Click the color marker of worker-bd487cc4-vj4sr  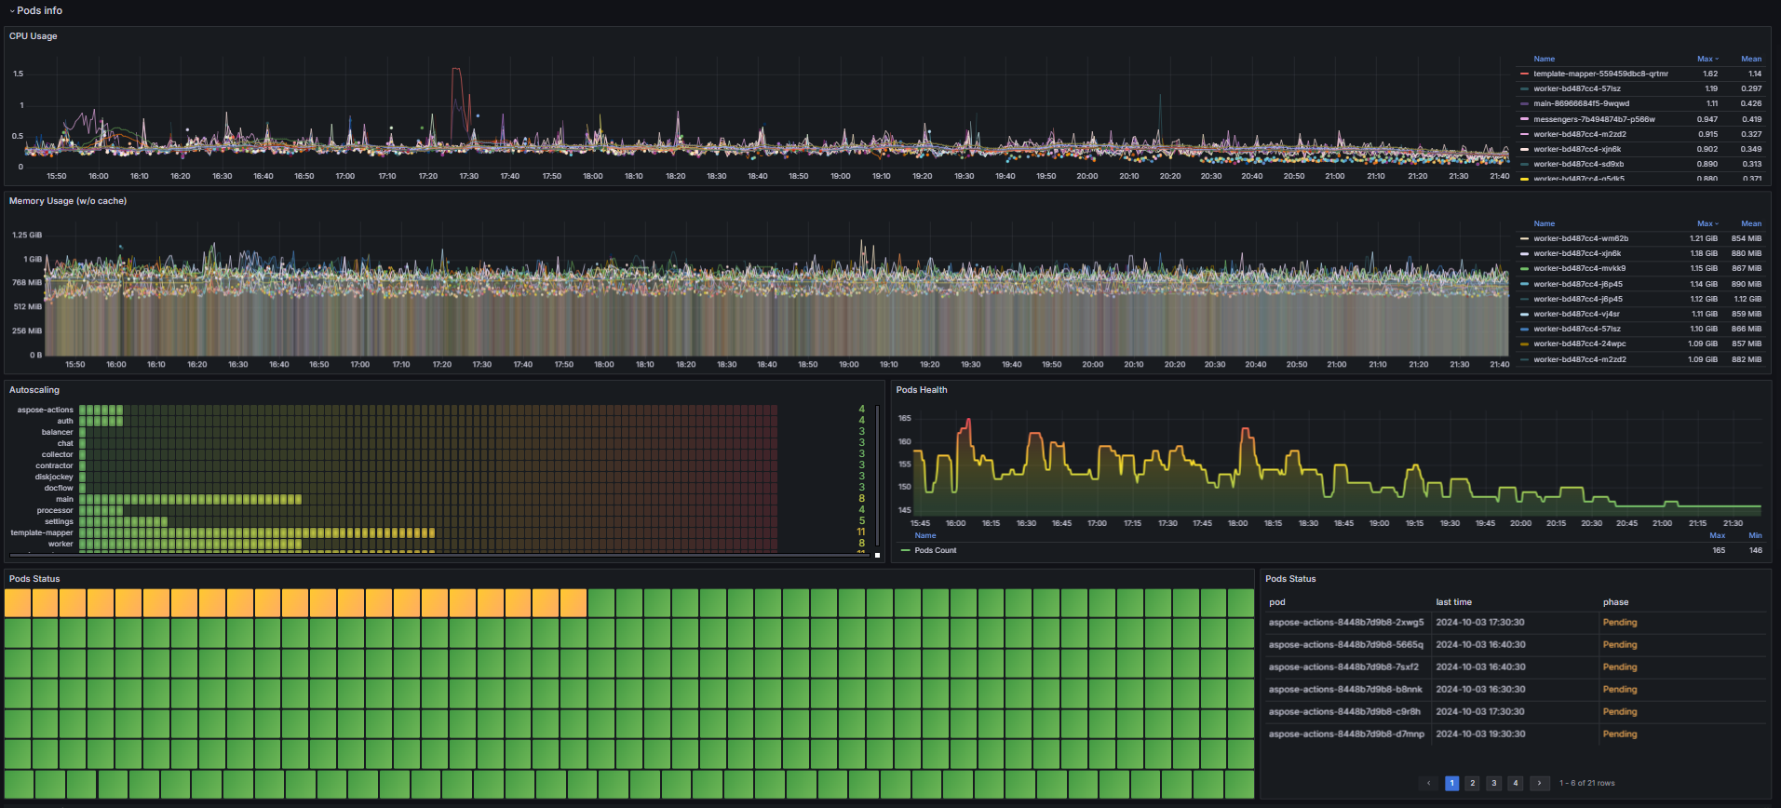click(x=1524, y=314)
